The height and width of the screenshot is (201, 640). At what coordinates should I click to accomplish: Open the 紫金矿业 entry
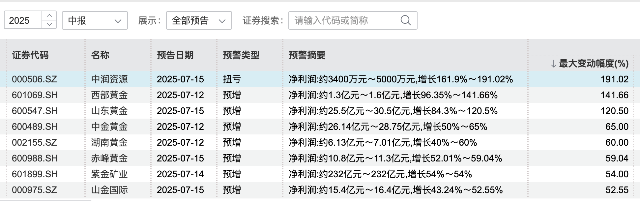coord(109,174)
